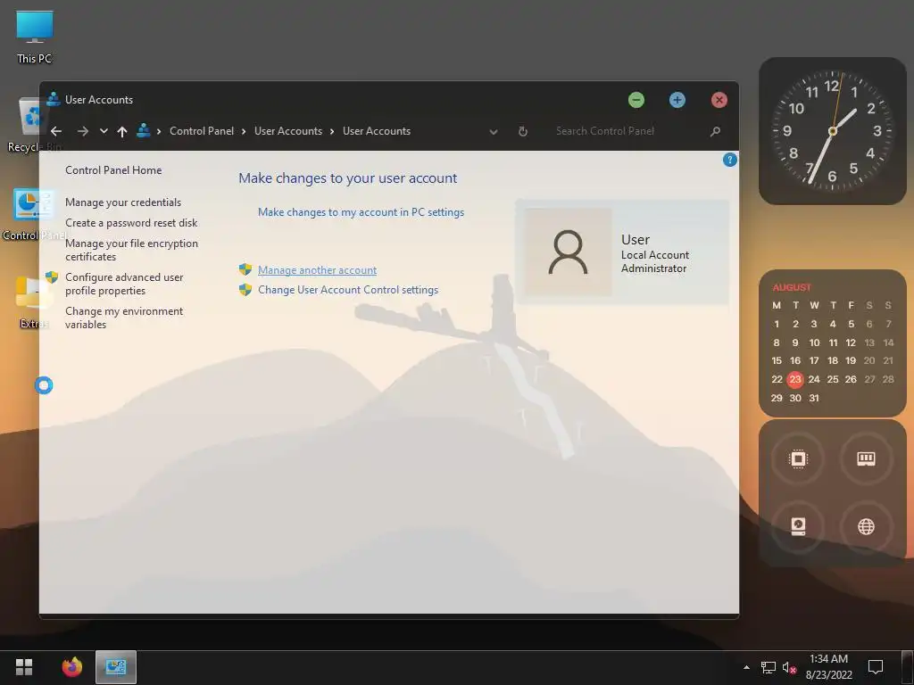Open Manage your credentials
The image size is (914, 685).
pos(123,202)
